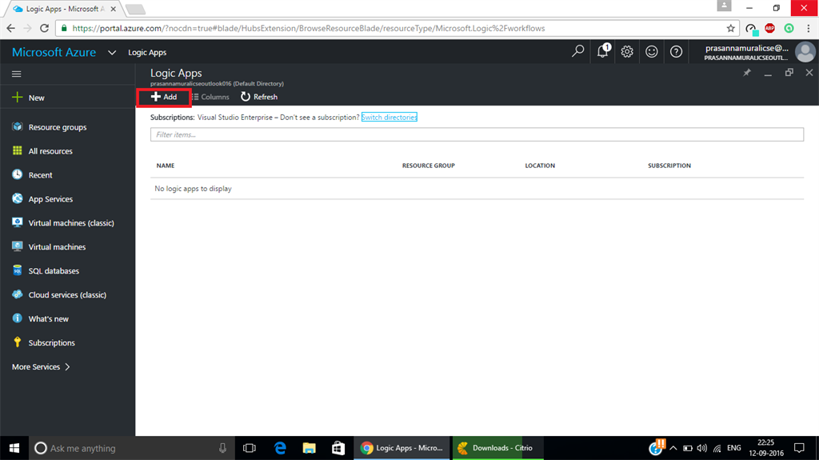Click the user account avatar
This screenshot has width=819, height=460.
pos(805,52)
